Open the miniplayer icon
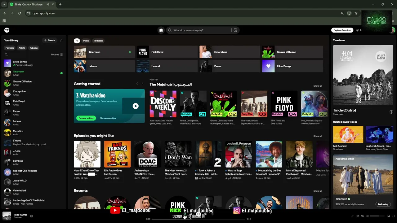The width and height of the screenshot is (397, 223). coord(388,216)
